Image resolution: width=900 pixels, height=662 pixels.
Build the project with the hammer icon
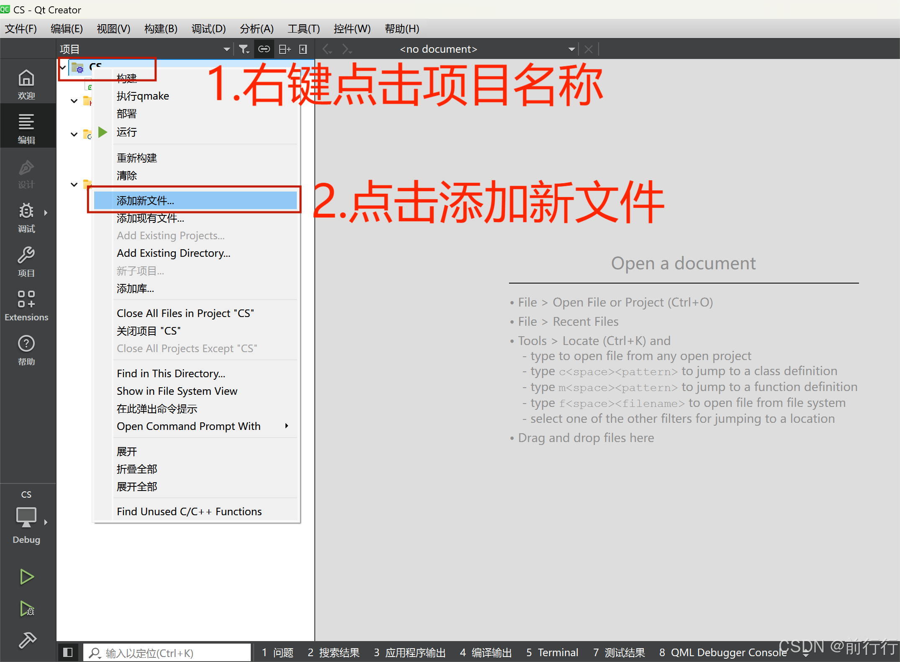[26, 640]
